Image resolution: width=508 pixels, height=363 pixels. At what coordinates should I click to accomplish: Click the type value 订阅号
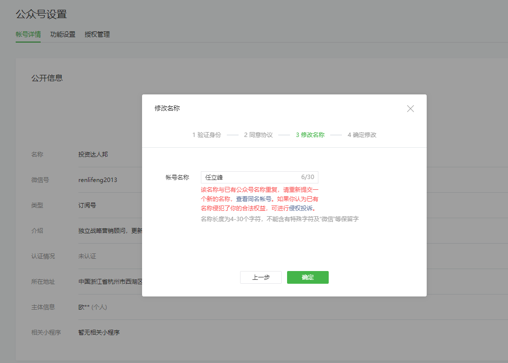click(87, 205)
